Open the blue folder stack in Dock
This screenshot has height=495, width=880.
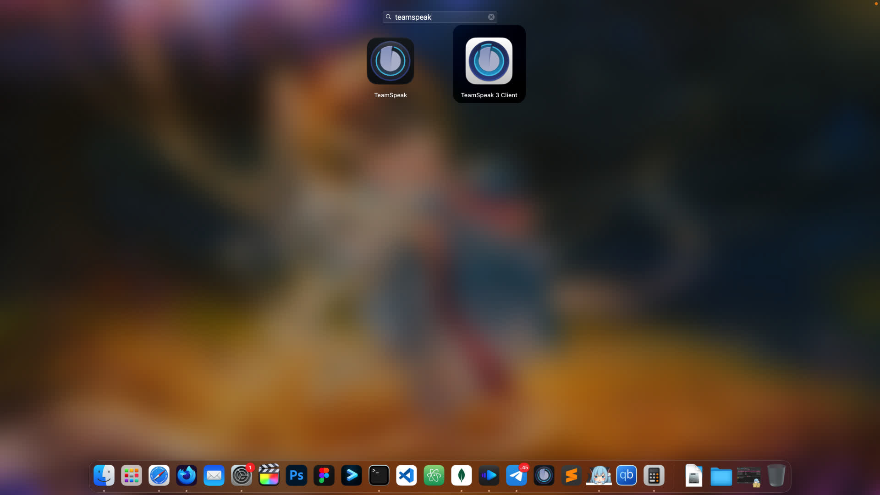click(x=721, y=476)
